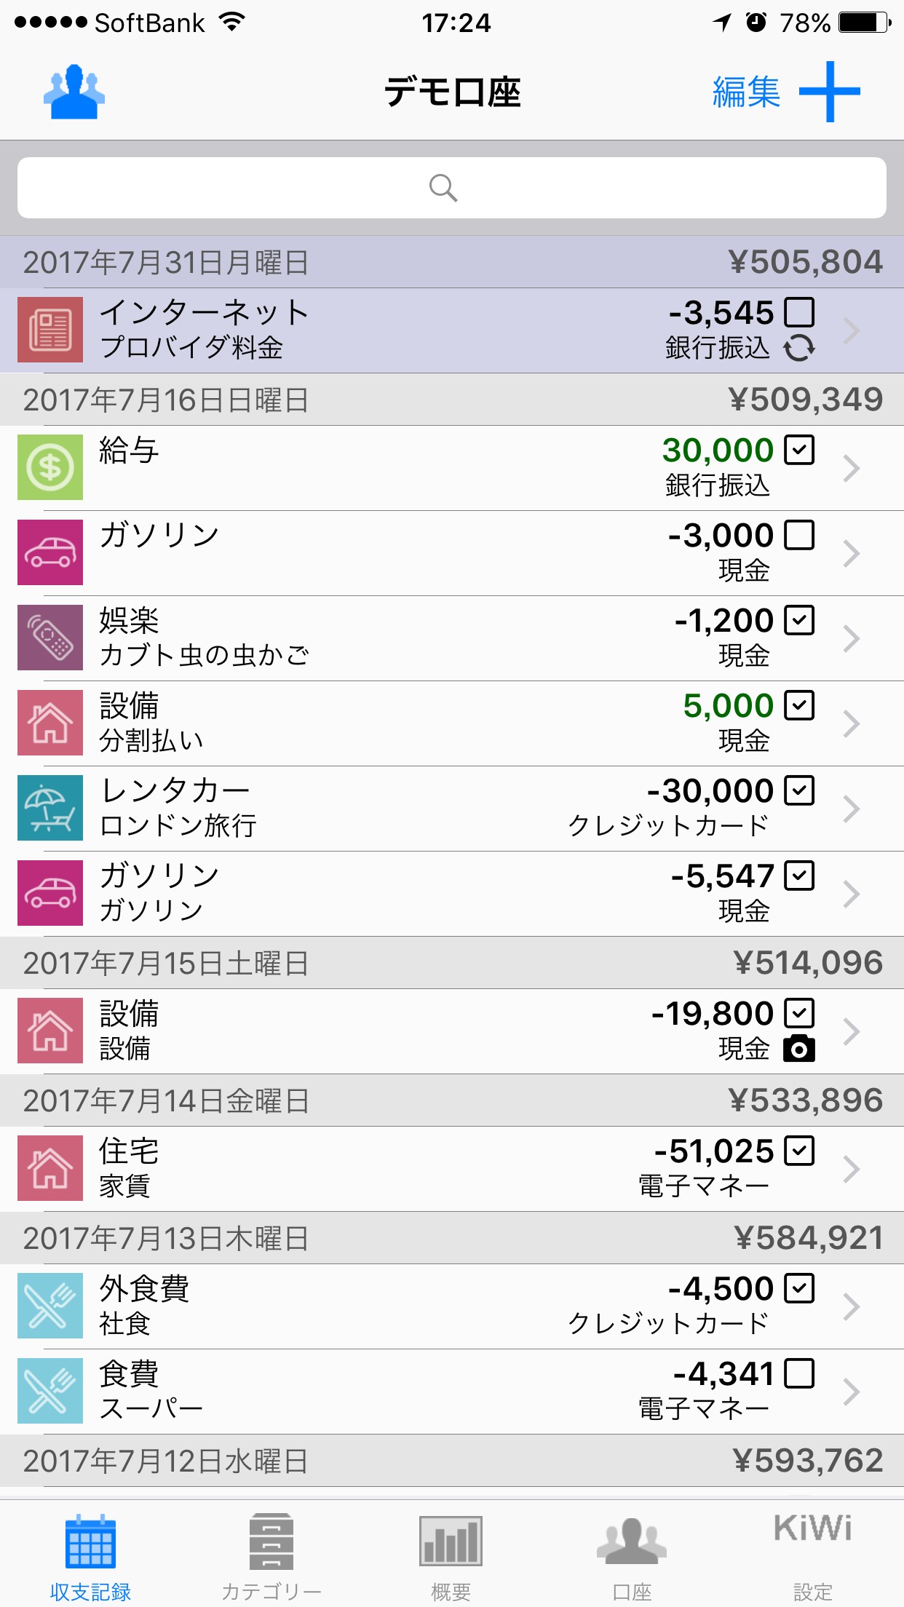Image resolution: width=904 pixels, height=1607 pixels.
Task: Tap the remote control 娯楽 category icon
Action: [x=50, y=638]
